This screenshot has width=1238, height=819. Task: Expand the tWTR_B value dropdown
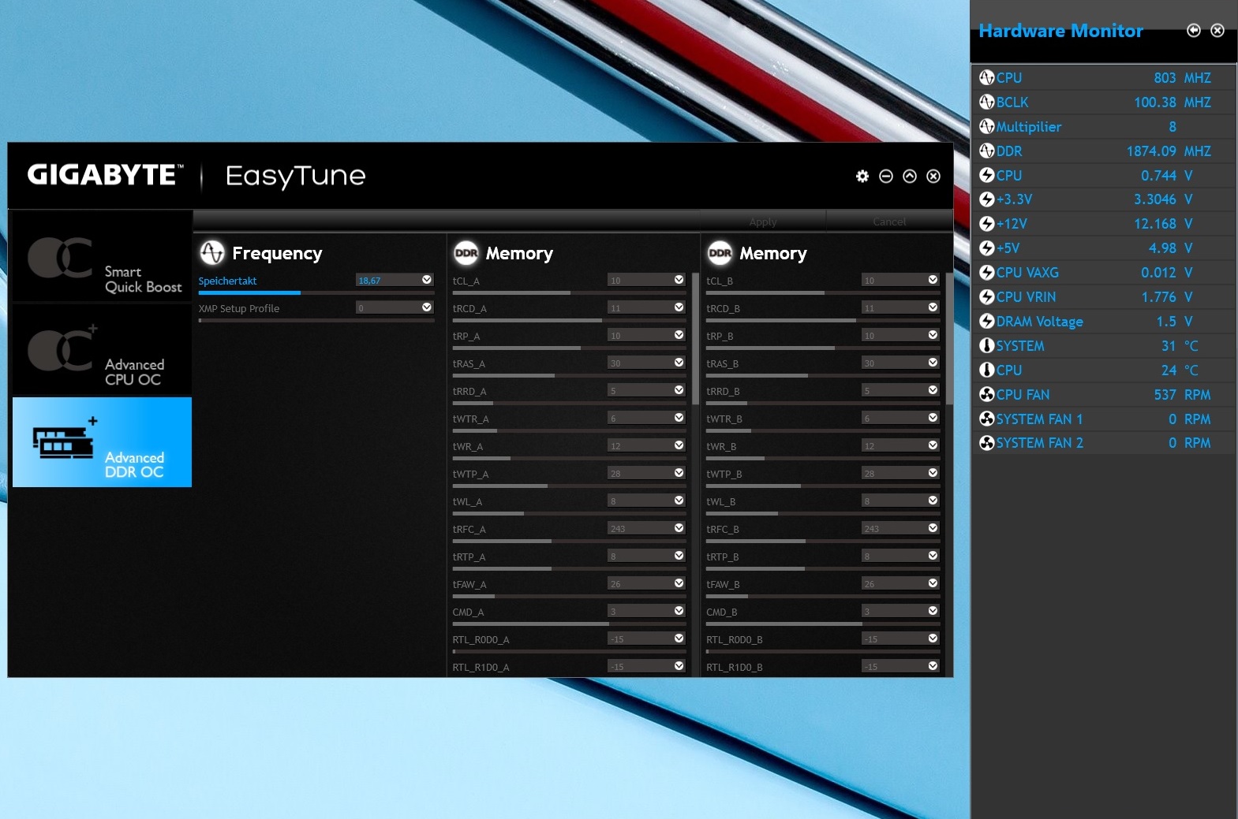[933, 418]
